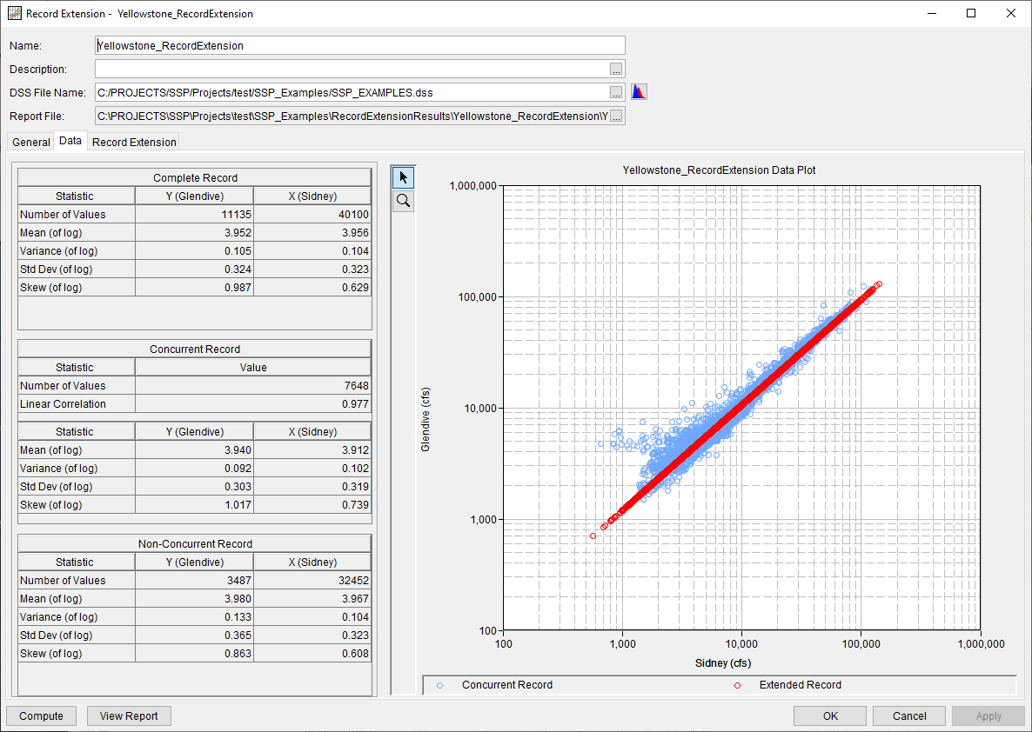Select the pointer tool beside the plot
This screenshot has width=1032, height=732.
point(403,176)
